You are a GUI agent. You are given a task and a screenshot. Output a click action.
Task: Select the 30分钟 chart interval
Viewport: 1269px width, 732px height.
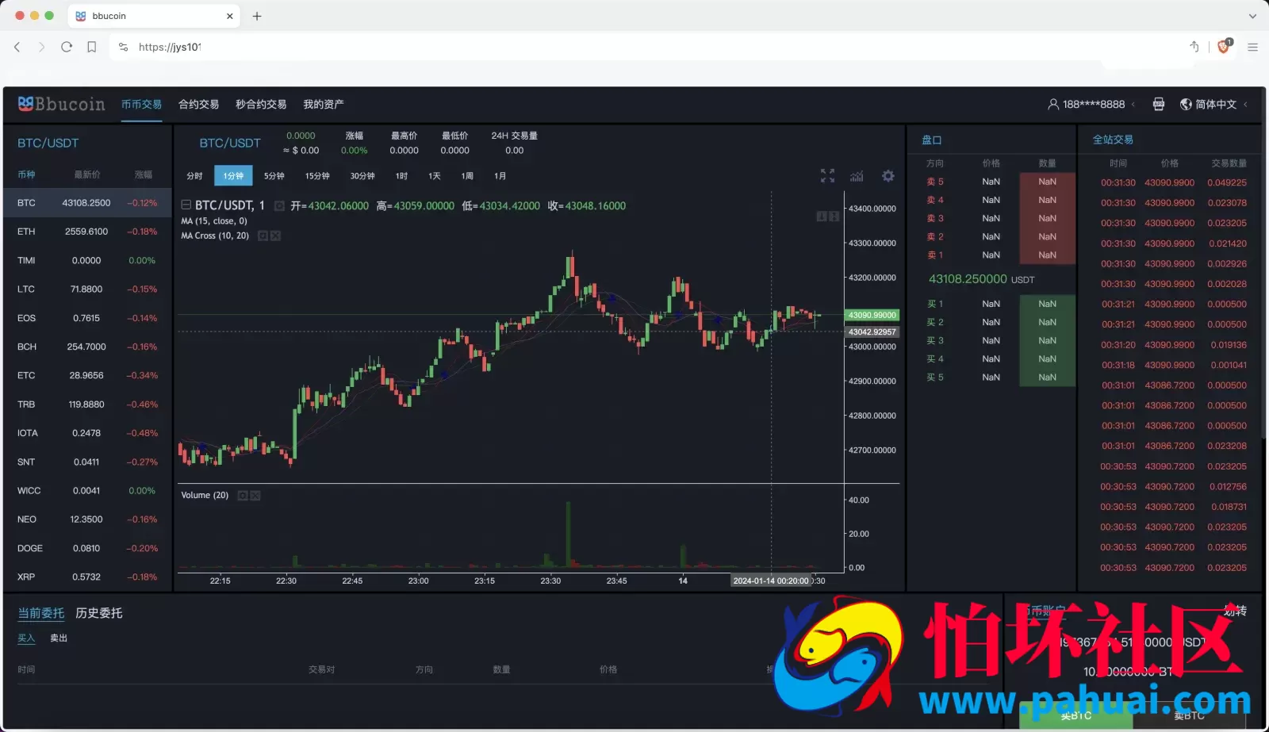[x=362, y=176]
